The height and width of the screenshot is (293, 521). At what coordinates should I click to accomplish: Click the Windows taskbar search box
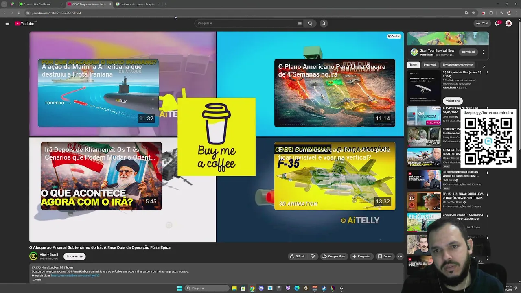point(207,288)
